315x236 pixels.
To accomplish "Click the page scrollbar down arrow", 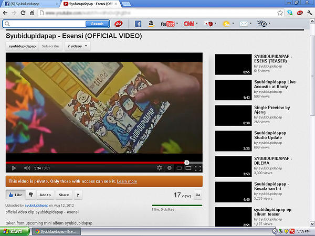I will click(312, 223).
